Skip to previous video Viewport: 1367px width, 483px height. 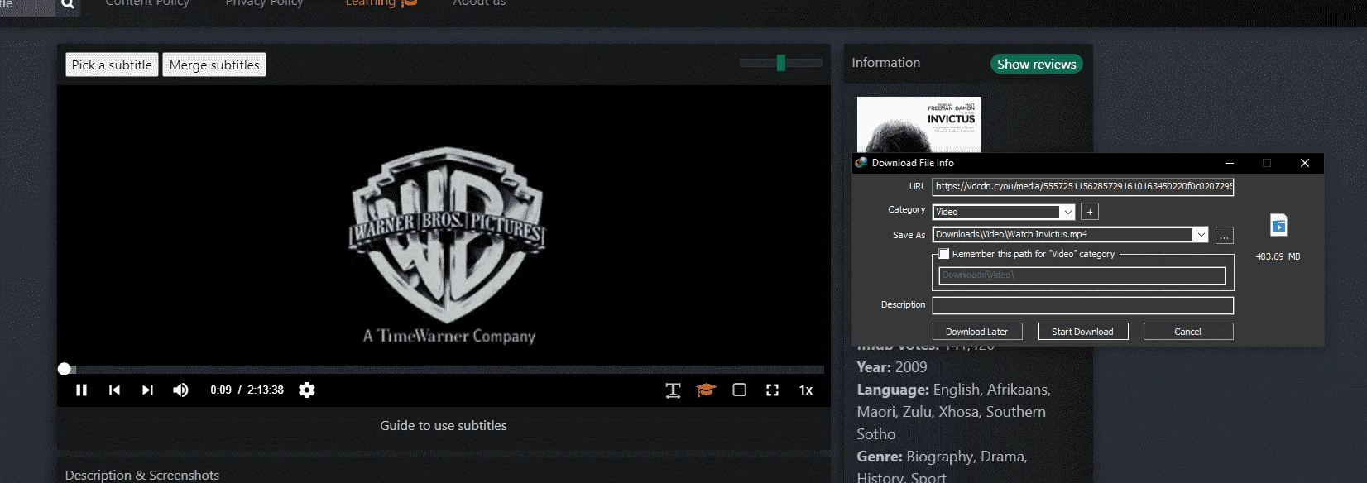tap(114, 390)
